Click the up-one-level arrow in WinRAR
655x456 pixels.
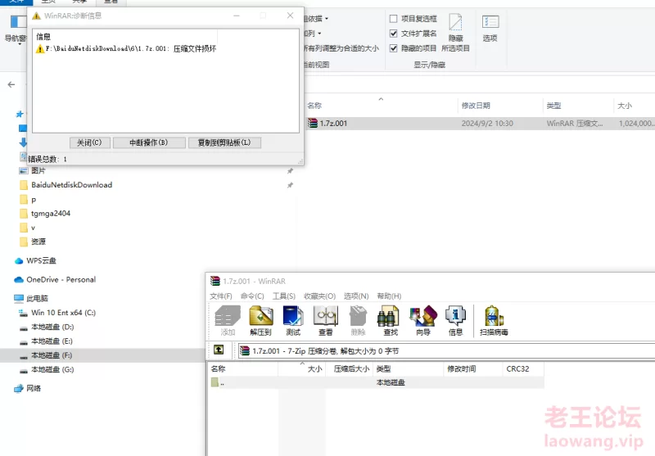point(219,350)
